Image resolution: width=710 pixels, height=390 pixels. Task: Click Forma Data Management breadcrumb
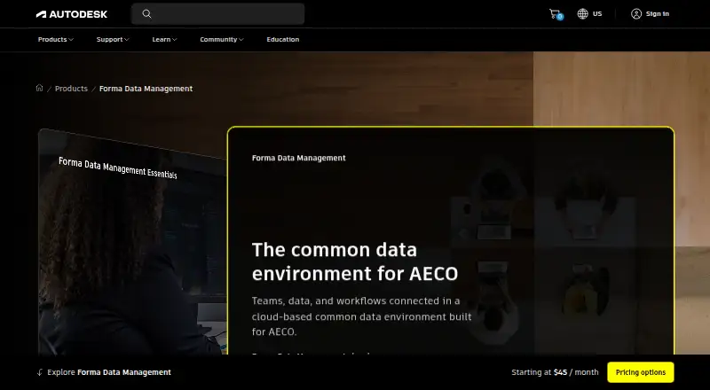click(x=146, y=89)
